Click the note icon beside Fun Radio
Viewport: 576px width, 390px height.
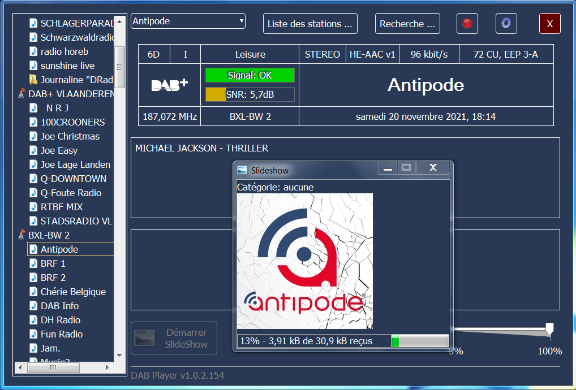click(x=33, y=334)
